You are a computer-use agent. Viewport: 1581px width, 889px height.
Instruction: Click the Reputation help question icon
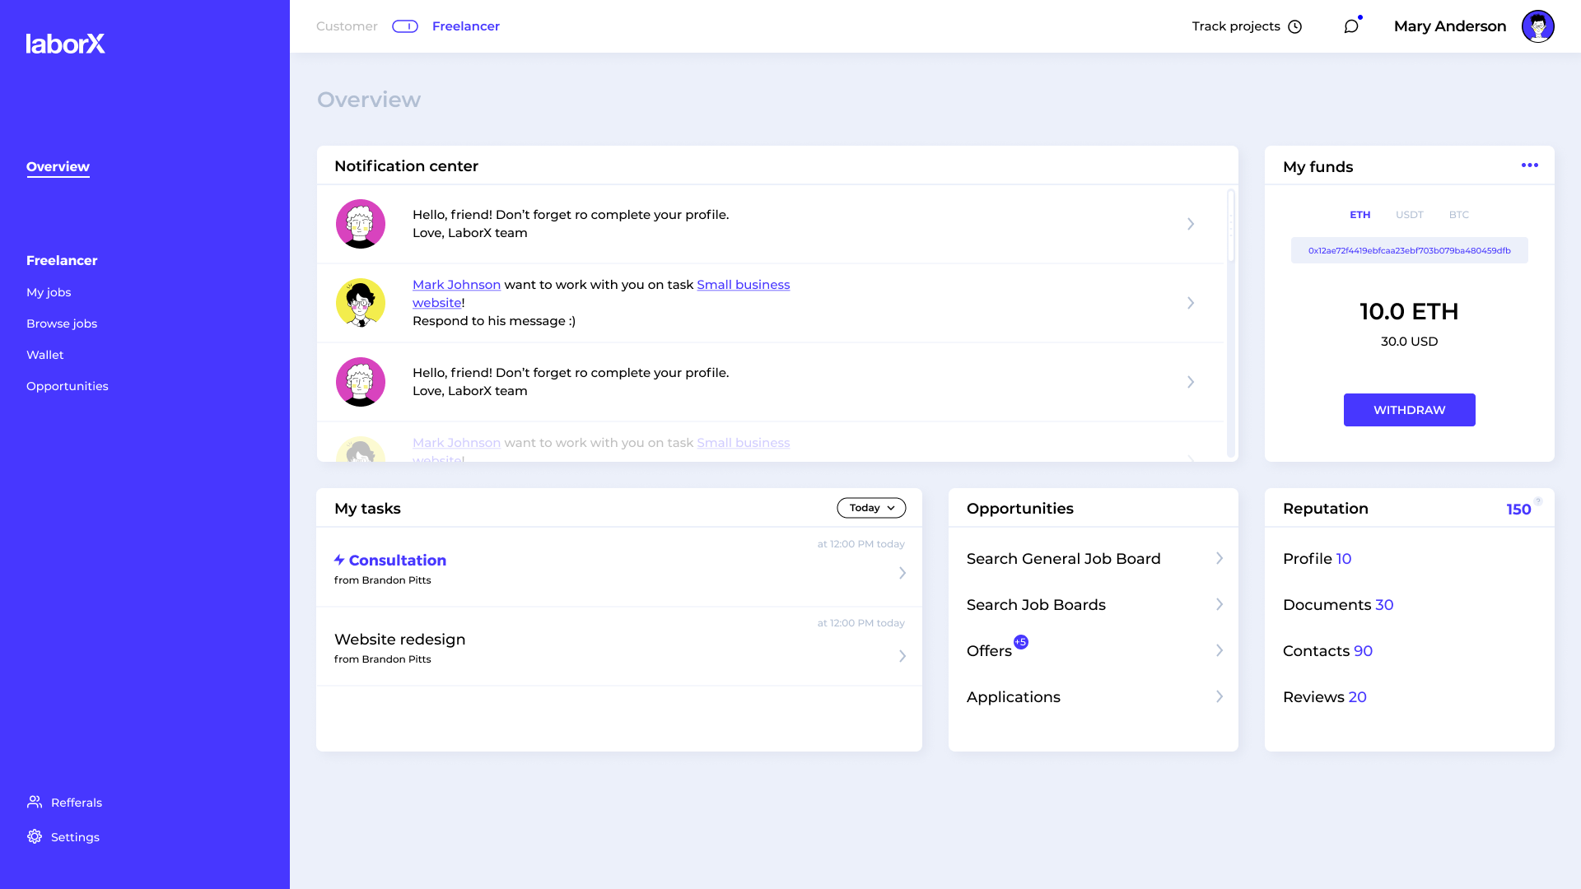pos(1538,501)
